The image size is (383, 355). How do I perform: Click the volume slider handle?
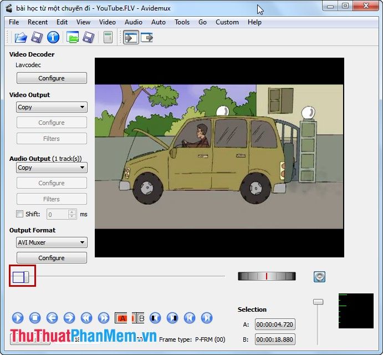(318, 302)
